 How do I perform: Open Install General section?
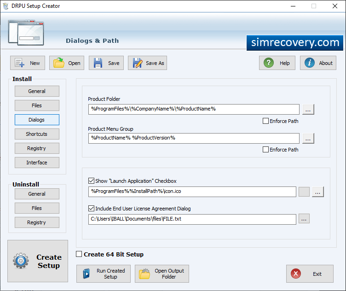pos(37,91)
